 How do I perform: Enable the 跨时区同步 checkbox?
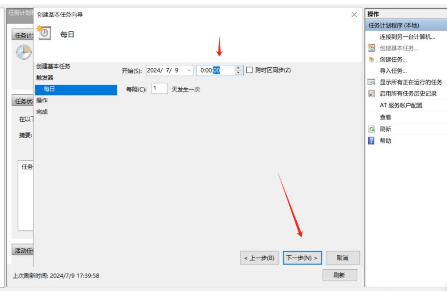click(x=249, y=71)
